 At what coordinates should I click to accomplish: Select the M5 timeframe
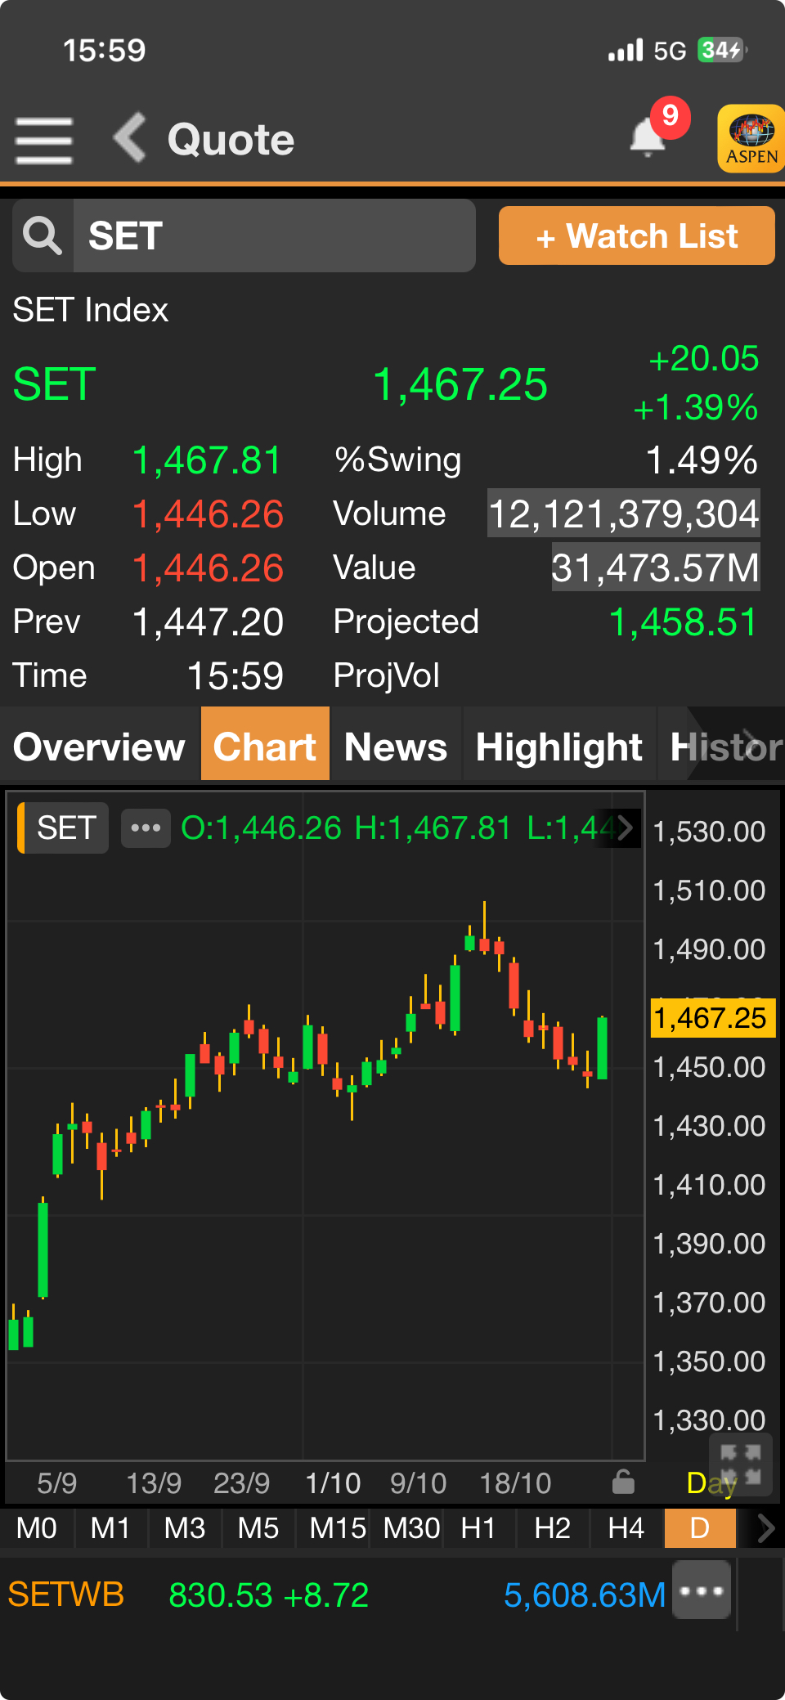[x=258, y=1527]
